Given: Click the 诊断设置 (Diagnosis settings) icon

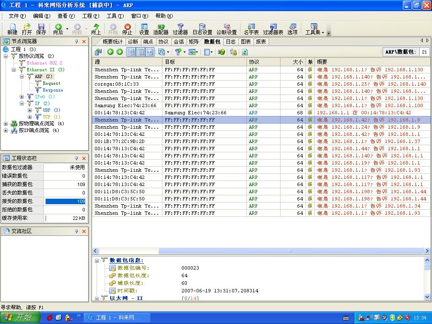Looking at the screenshot, I should [227, 29].
